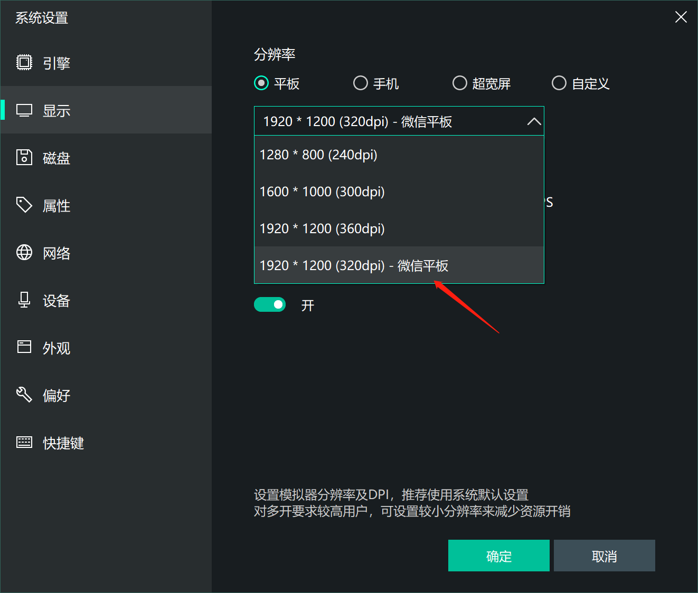This screenshot has height=593, width=698.
Task: Click the Appearance (外观) window icon
Action: click(x=24, y=347)
